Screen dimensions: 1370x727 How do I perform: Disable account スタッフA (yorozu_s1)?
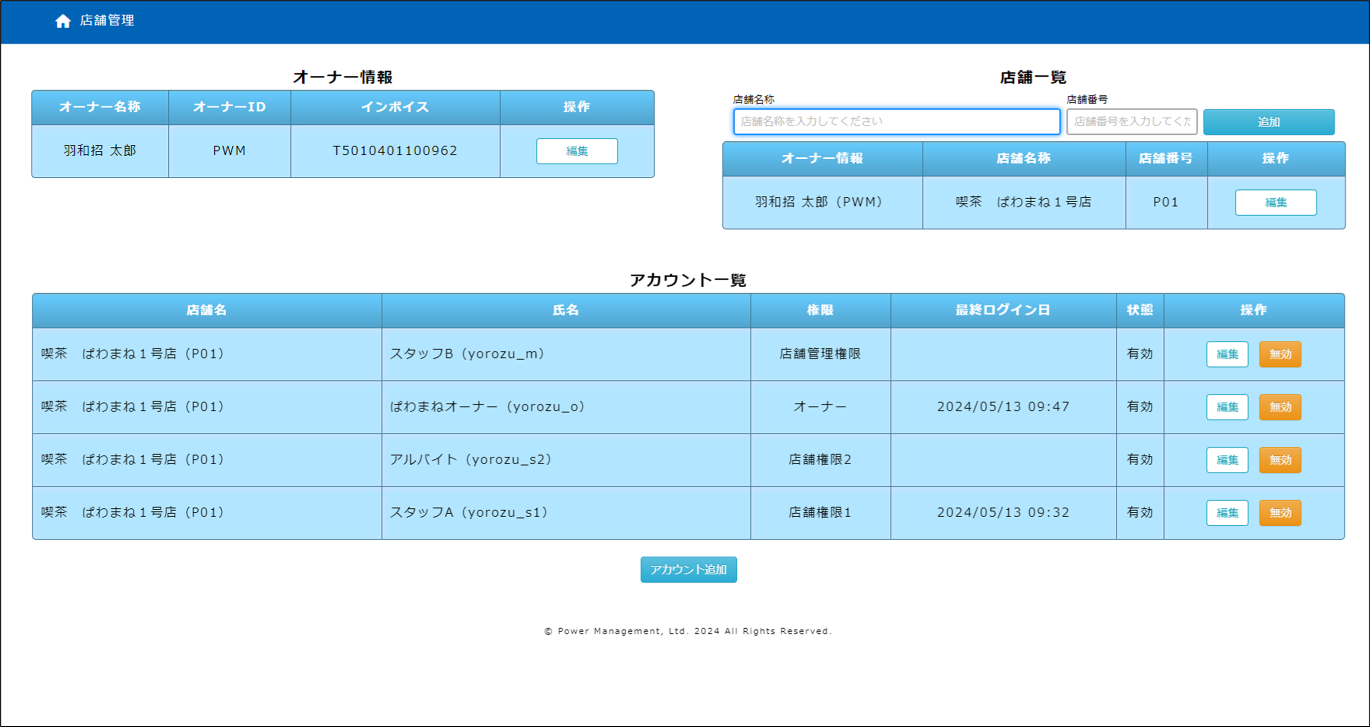click(x=1280, y=513)
